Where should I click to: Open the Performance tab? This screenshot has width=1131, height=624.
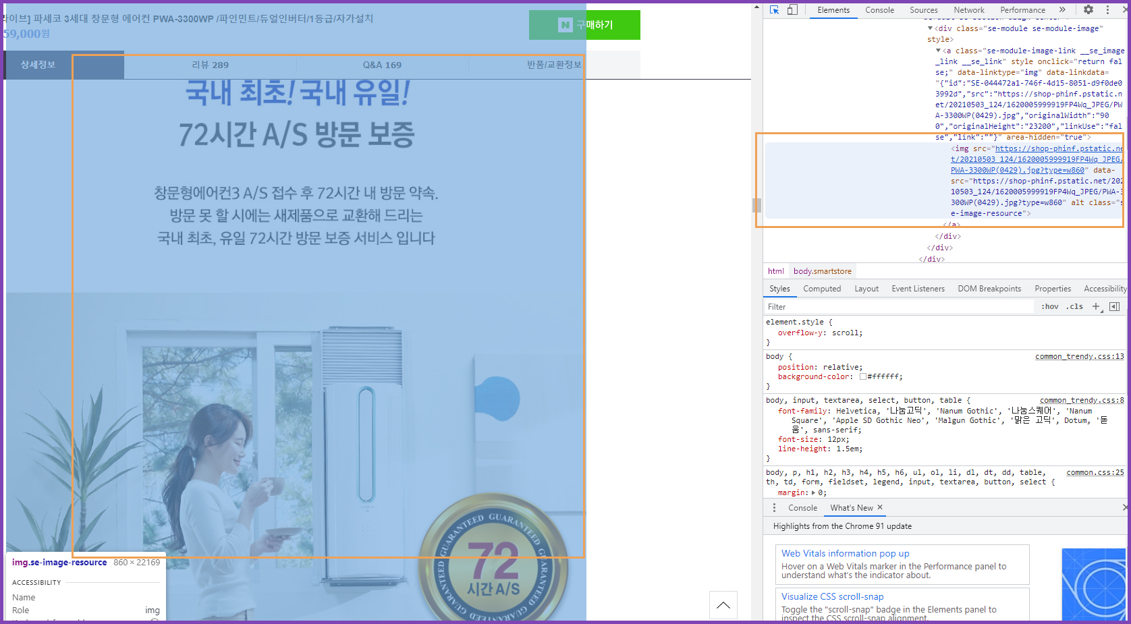tap(1022, 10)
